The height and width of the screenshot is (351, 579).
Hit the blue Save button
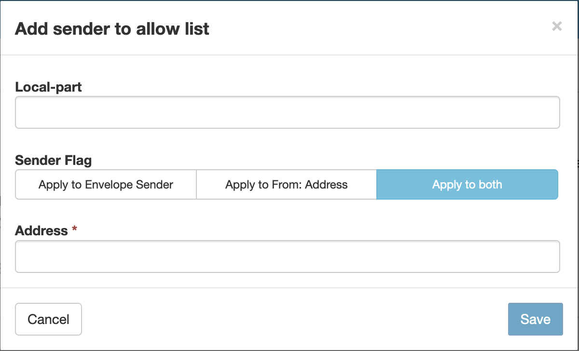pos(535,319)
